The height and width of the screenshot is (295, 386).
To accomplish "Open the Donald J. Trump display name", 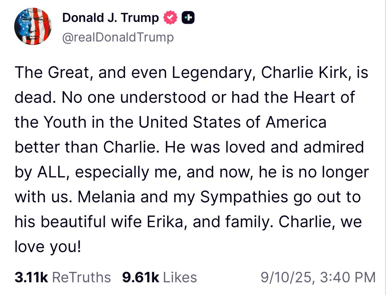I will (x=111, y=18).
